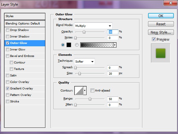Click the Noise value field
This screenshot has width=178, height=134.
click(113, 38)
